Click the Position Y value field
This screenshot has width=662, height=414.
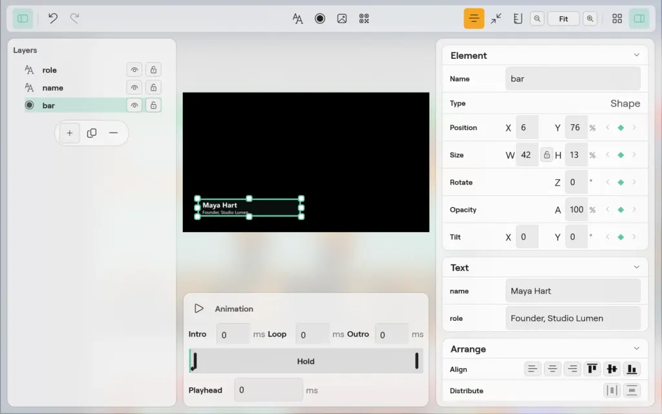(576, 127)
